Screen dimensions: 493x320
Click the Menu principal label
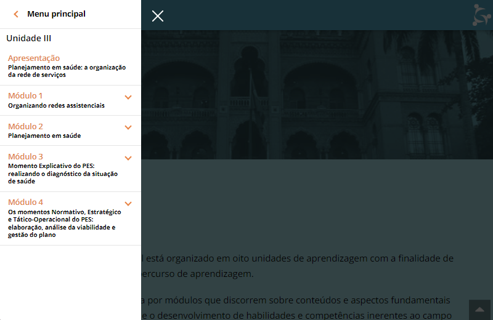pyautogui.click(x=56, y=14)
